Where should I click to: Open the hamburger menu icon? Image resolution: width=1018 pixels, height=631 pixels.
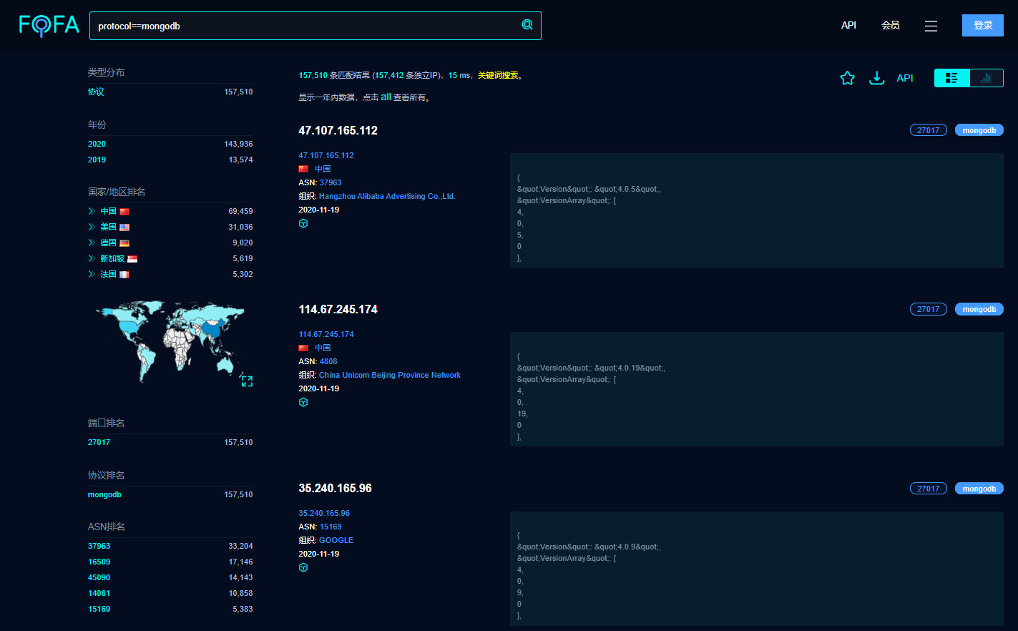point(931,26)
